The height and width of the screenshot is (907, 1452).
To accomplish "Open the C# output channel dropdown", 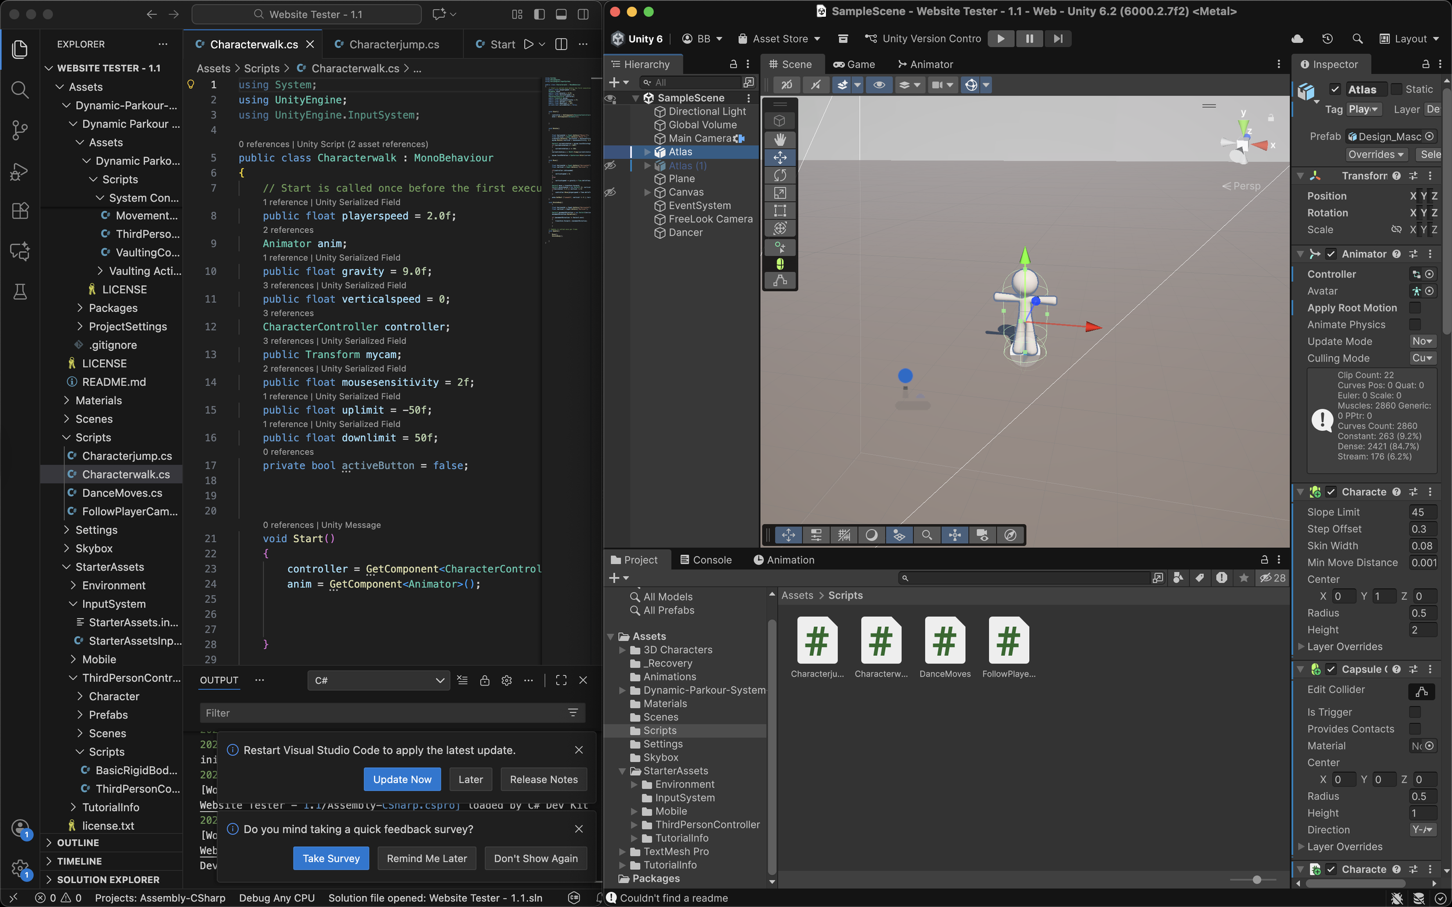I will 378,680.
